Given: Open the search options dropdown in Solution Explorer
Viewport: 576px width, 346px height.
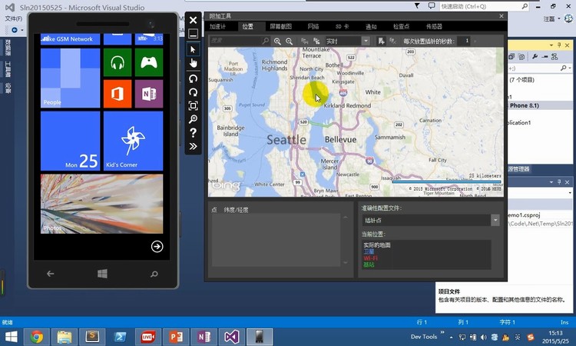Looking at the screenshot, I should (x=570, y=68).
